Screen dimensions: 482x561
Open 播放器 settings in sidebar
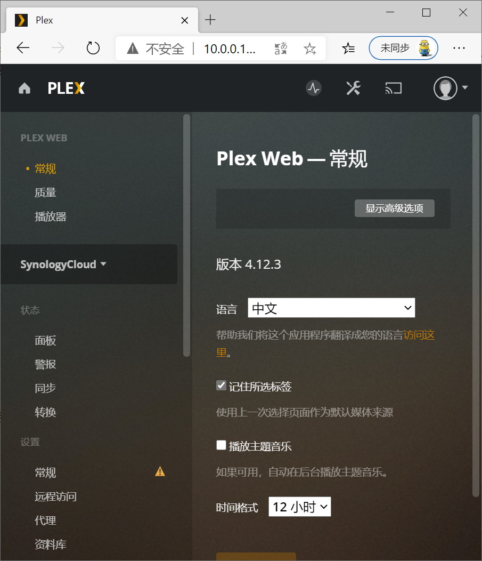click(51, 217)
